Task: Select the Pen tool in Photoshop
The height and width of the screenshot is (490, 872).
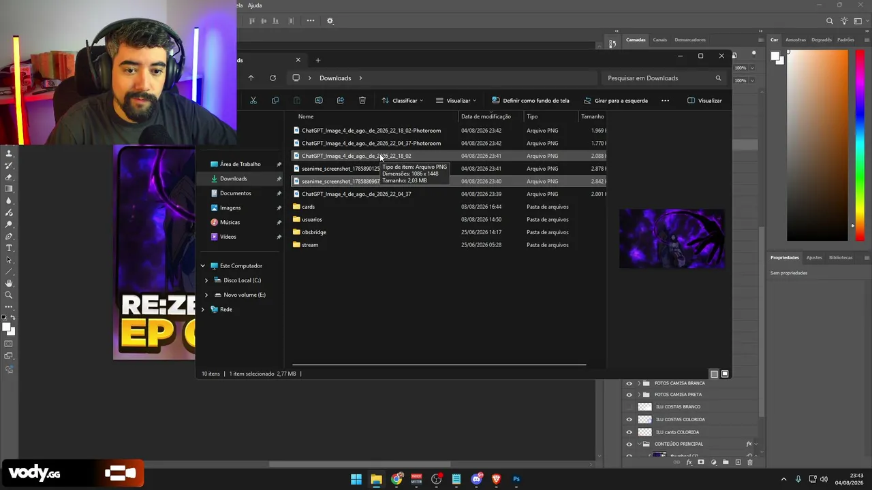Action: click(9, 236)
